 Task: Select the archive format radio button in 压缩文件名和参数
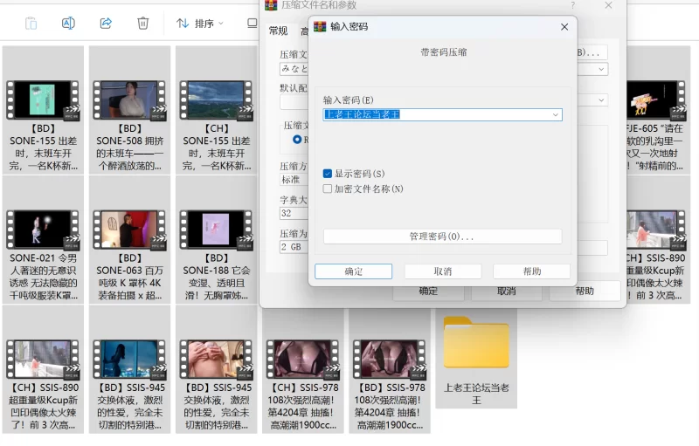click(x=297, y=140)
